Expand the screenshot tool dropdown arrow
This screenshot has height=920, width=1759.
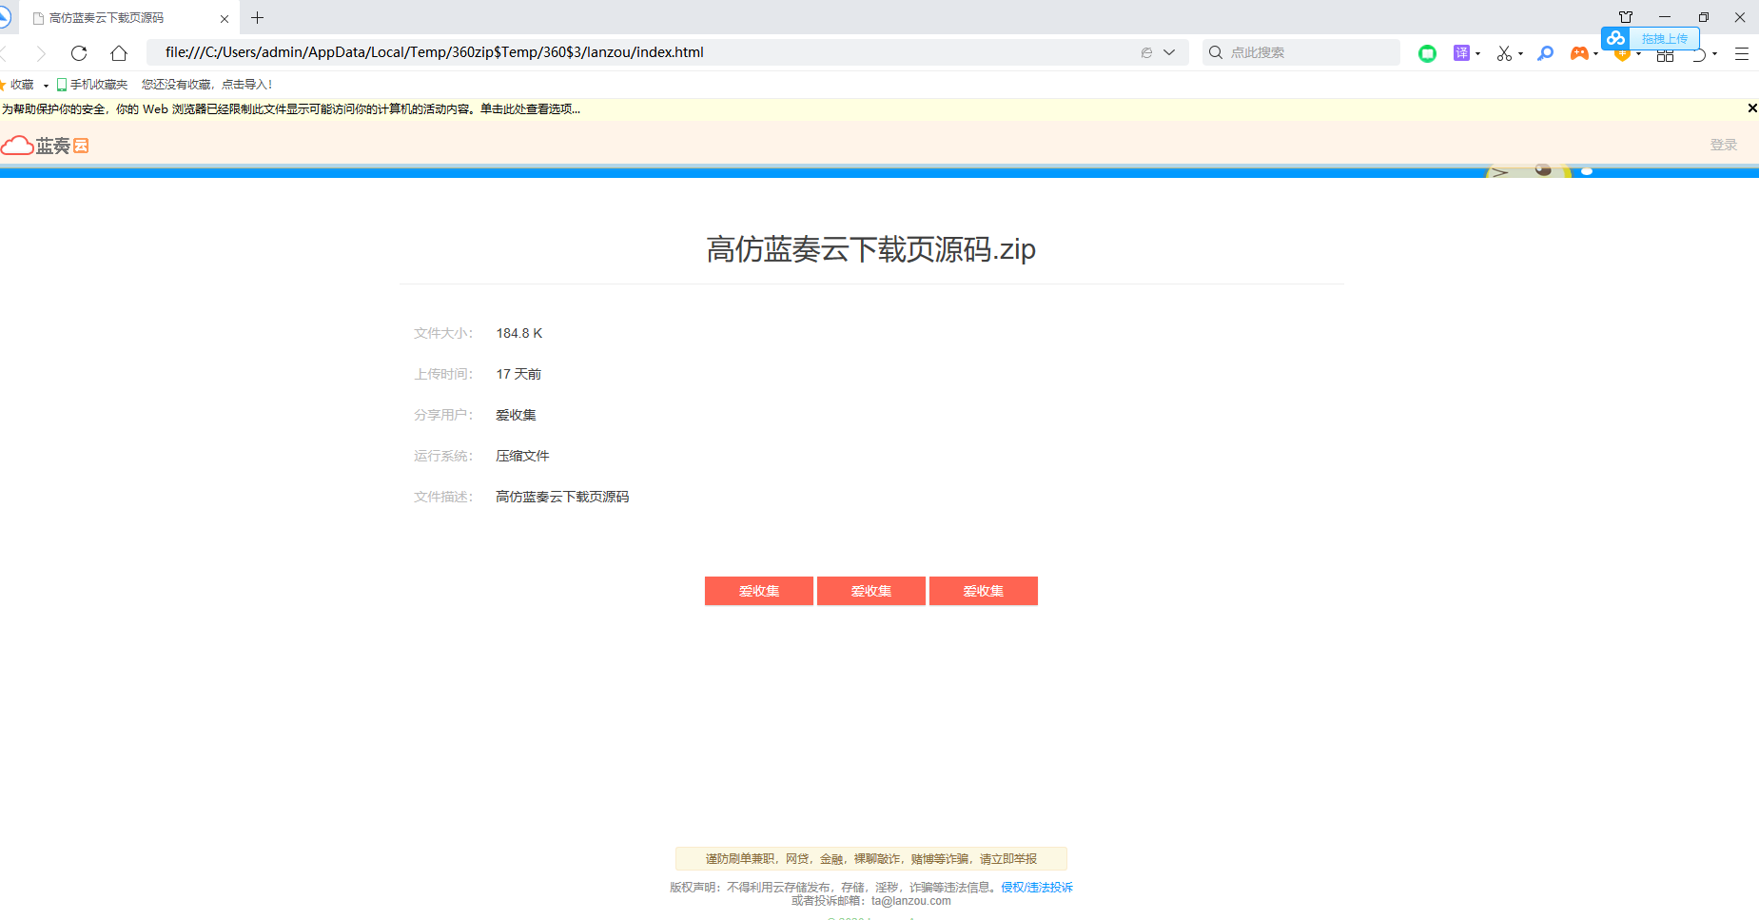1520,53
